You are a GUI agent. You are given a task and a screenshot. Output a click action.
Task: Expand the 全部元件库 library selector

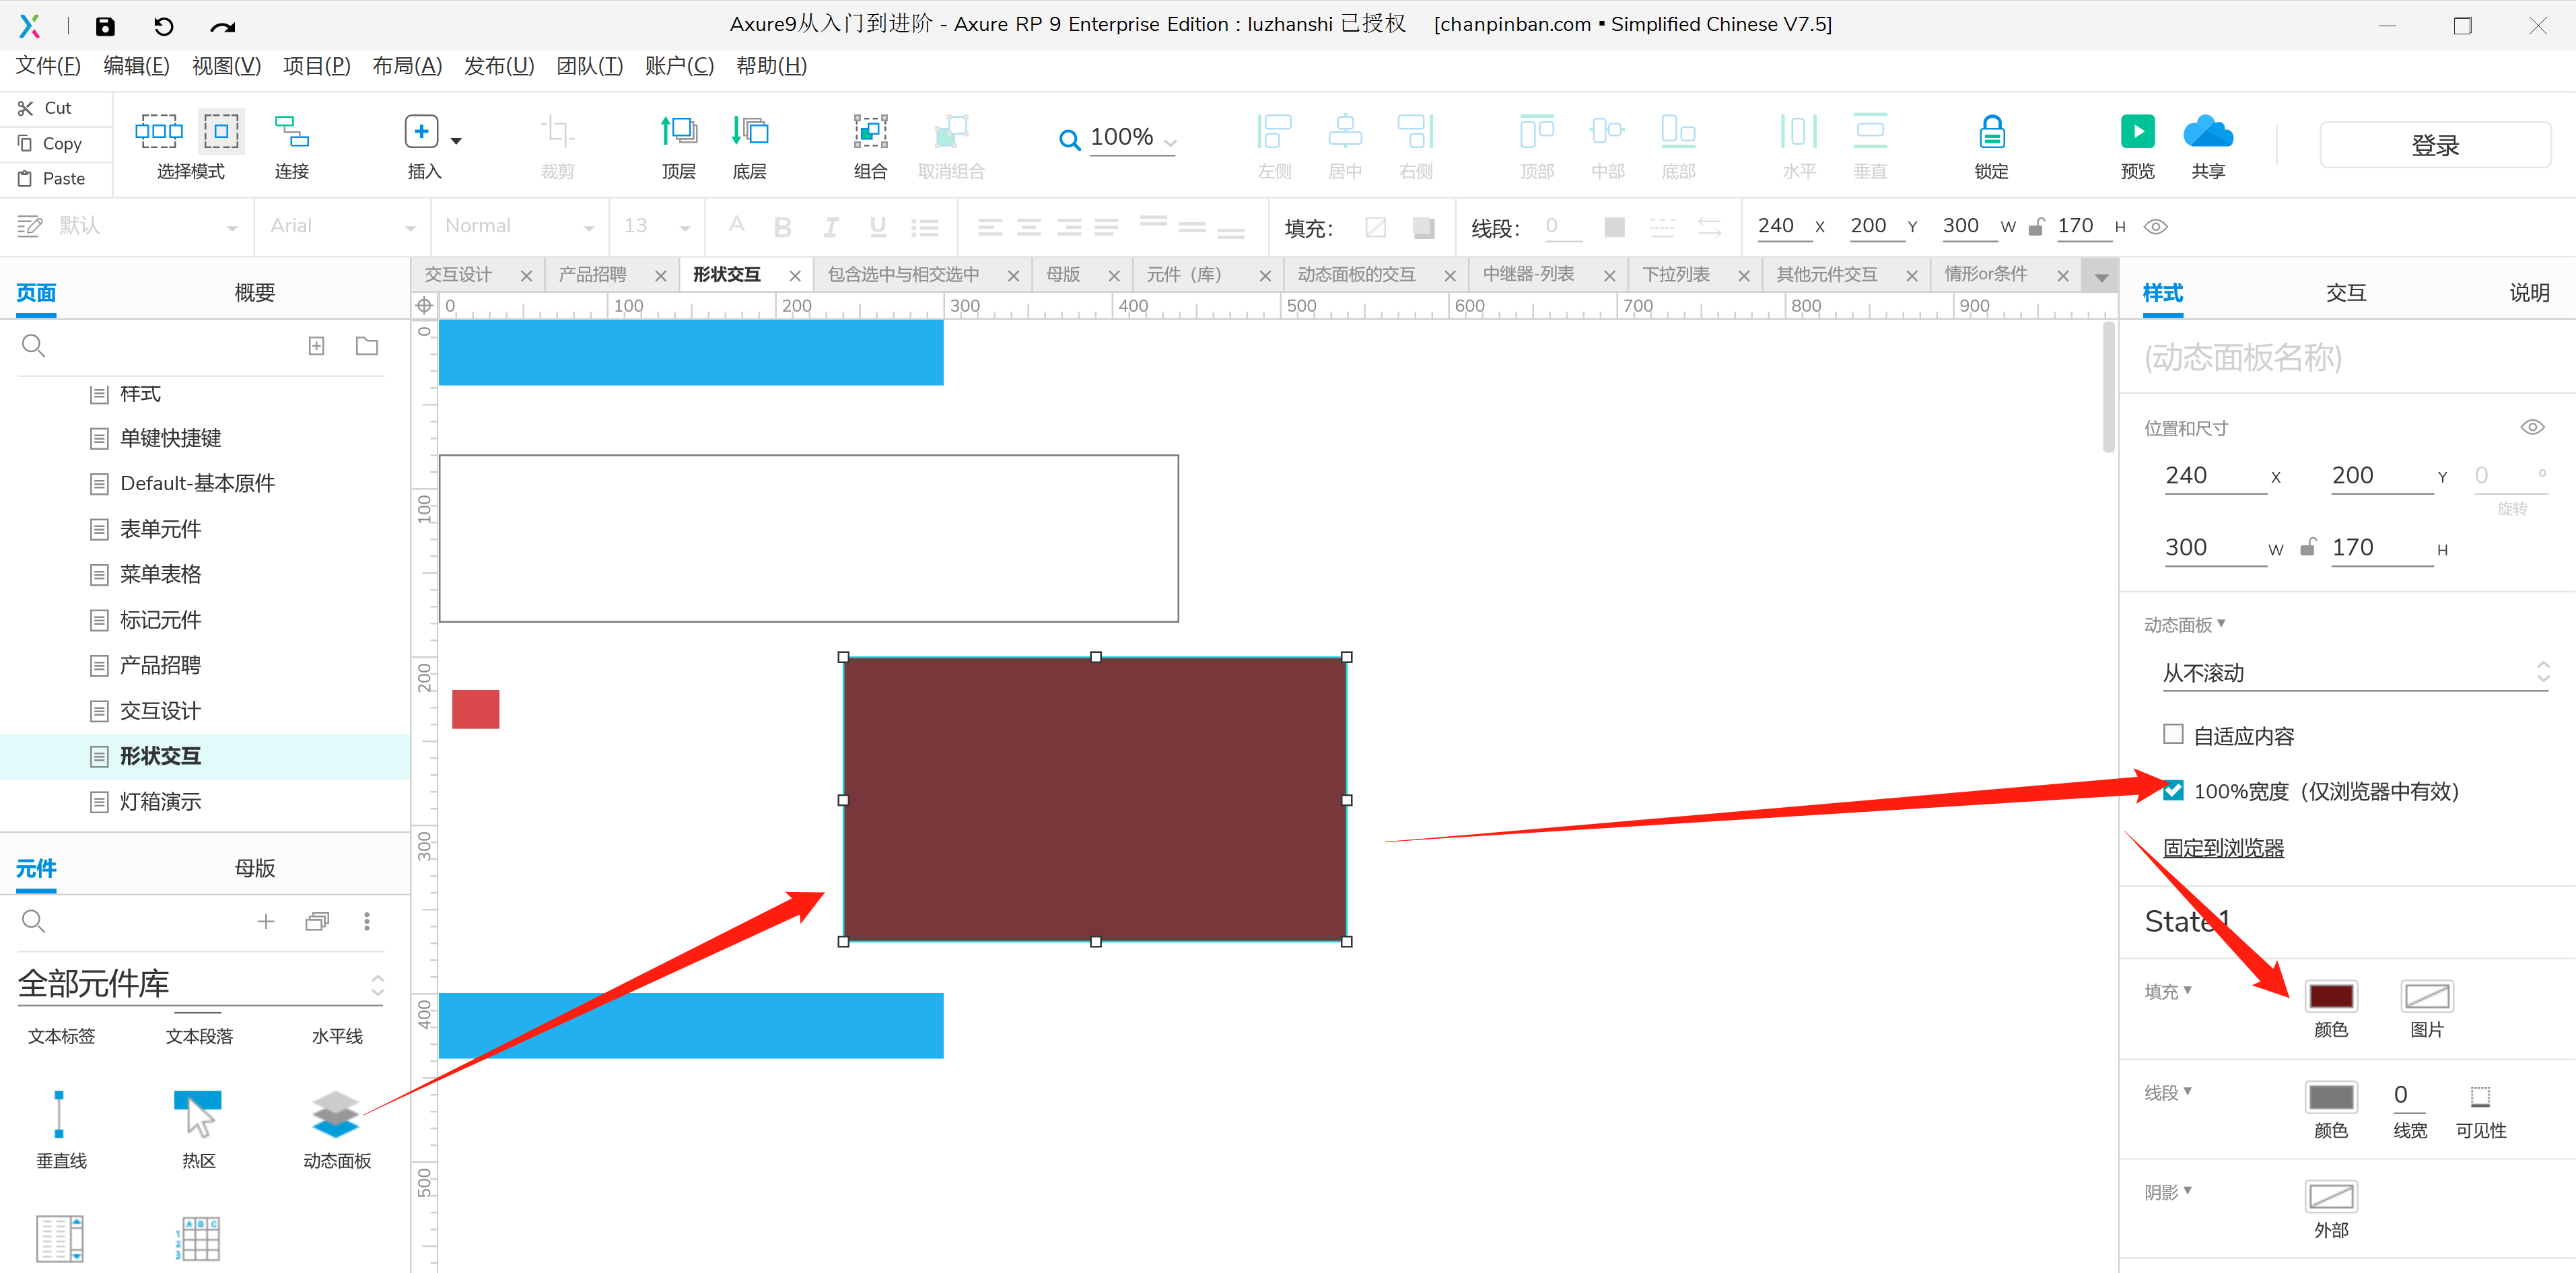(200, 984)
